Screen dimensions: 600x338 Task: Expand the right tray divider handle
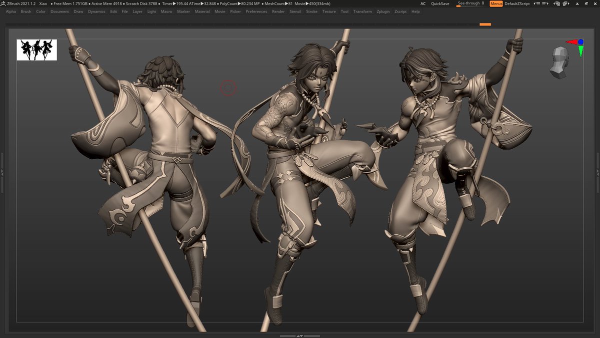tap(597, 172)
